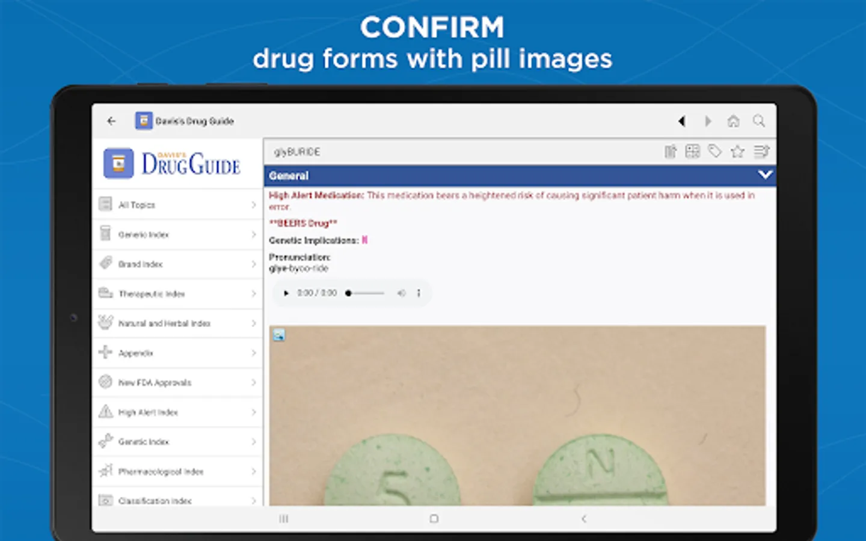Tap the Android home button
Viewport: 866px width, 541px height.
434,519
